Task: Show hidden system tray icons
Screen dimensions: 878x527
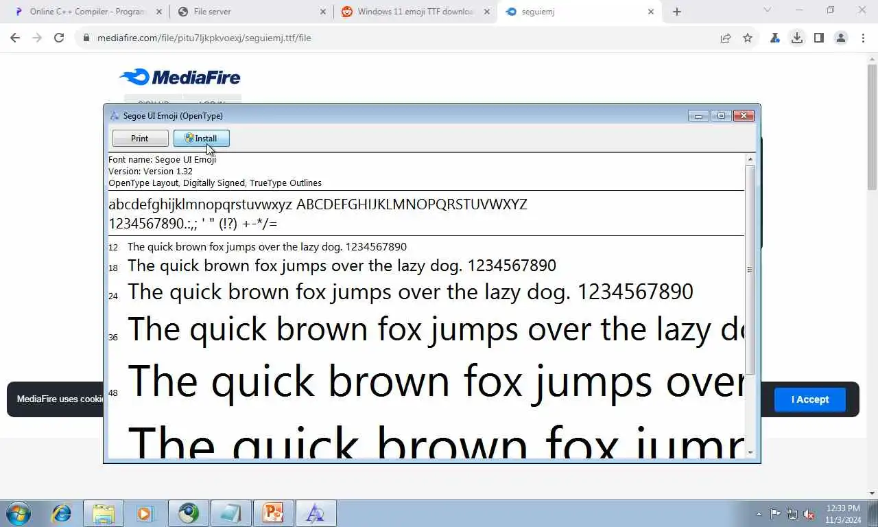Action: [x=759, y=514]
